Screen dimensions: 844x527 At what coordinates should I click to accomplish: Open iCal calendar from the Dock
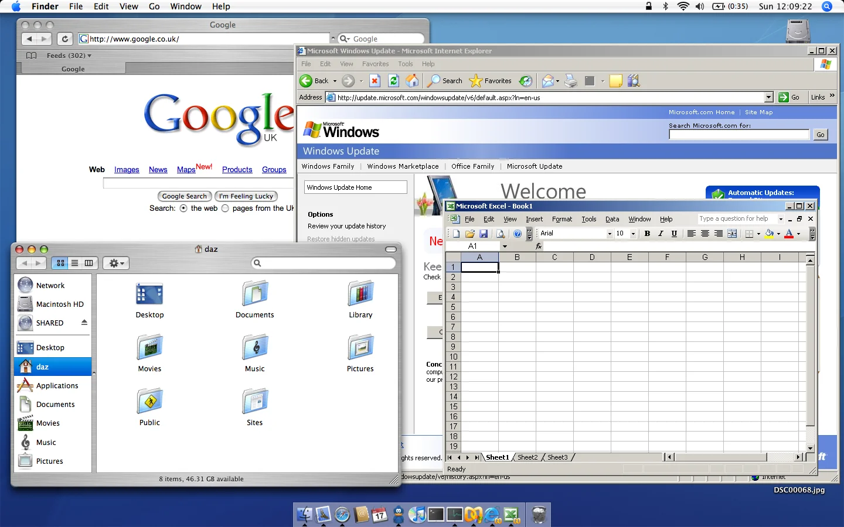coord(380,515)
